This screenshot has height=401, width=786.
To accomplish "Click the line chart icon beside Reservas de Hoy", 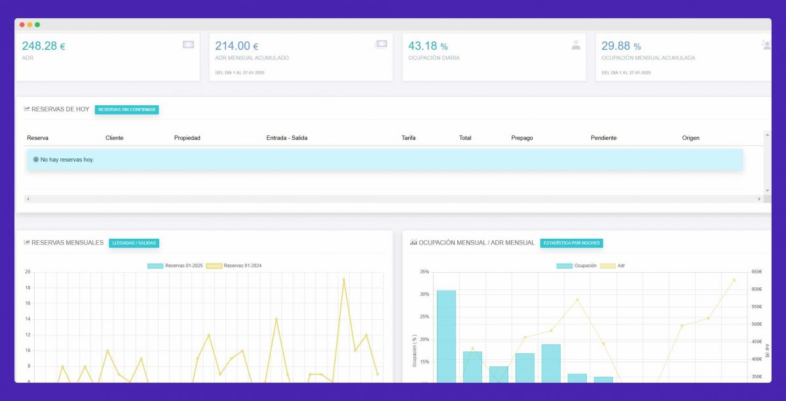I will [27, 109].
